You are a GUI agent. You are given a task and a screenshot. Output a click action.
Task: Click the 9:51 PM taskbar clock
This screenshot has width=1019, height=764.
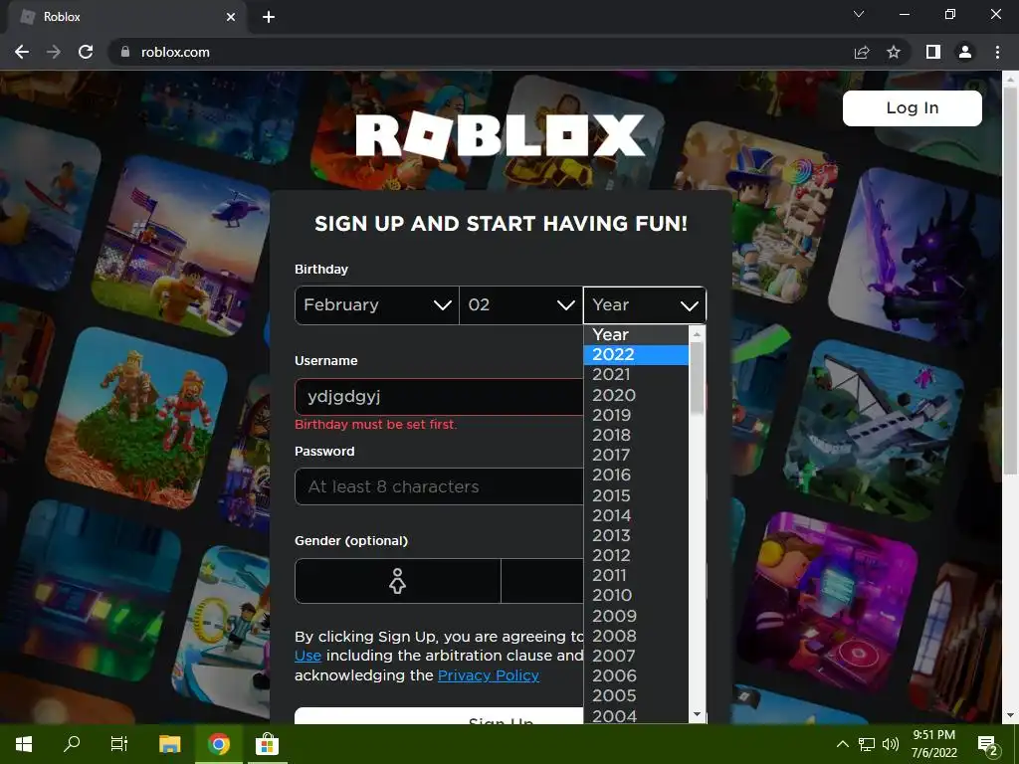pyautogui.click(x=934, y=744)
